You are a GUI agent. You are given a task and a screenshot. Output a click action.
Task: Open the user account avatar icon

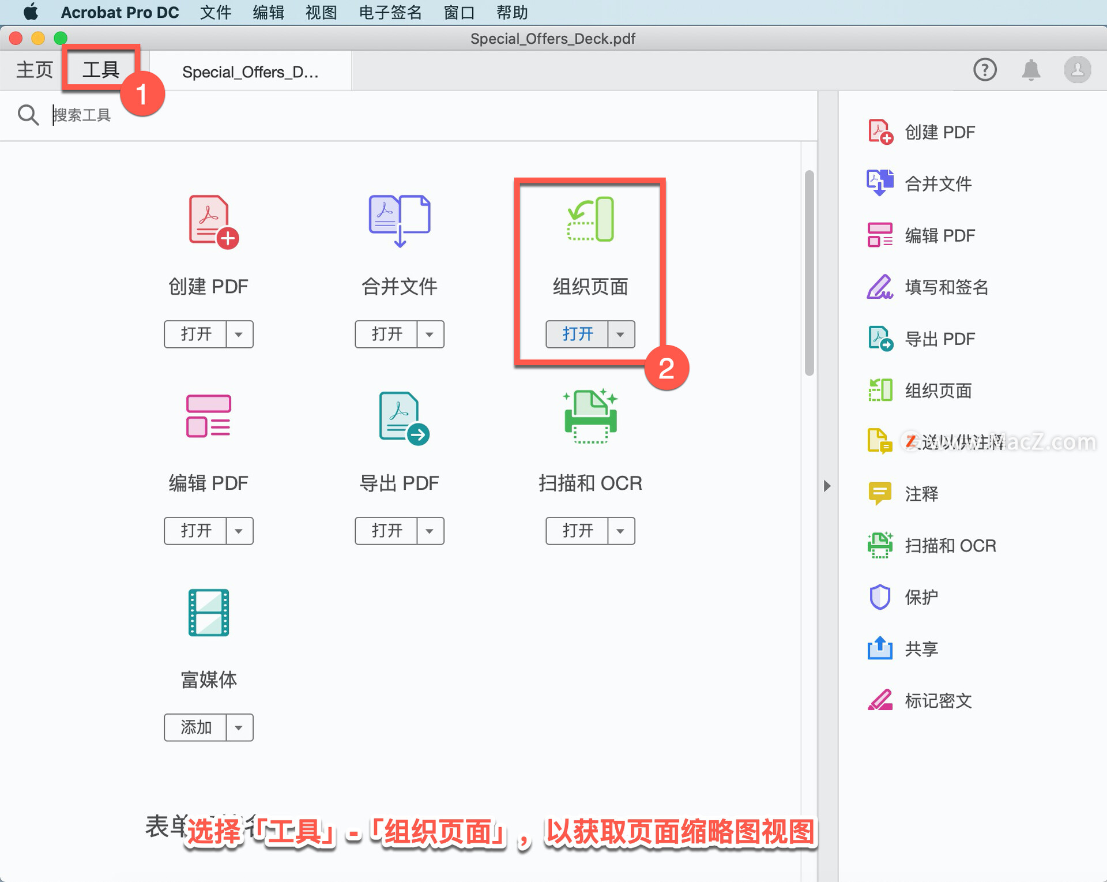1077,70
